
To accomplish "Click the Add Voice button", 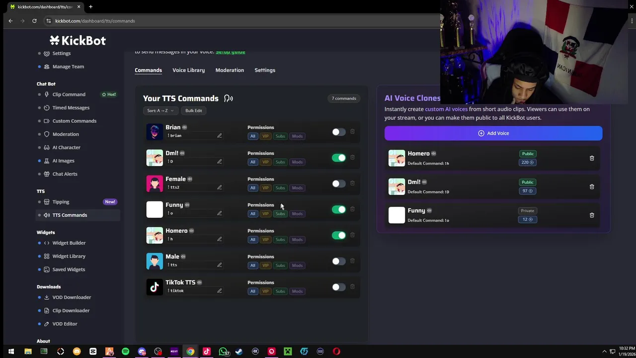I will click(493, 133).
